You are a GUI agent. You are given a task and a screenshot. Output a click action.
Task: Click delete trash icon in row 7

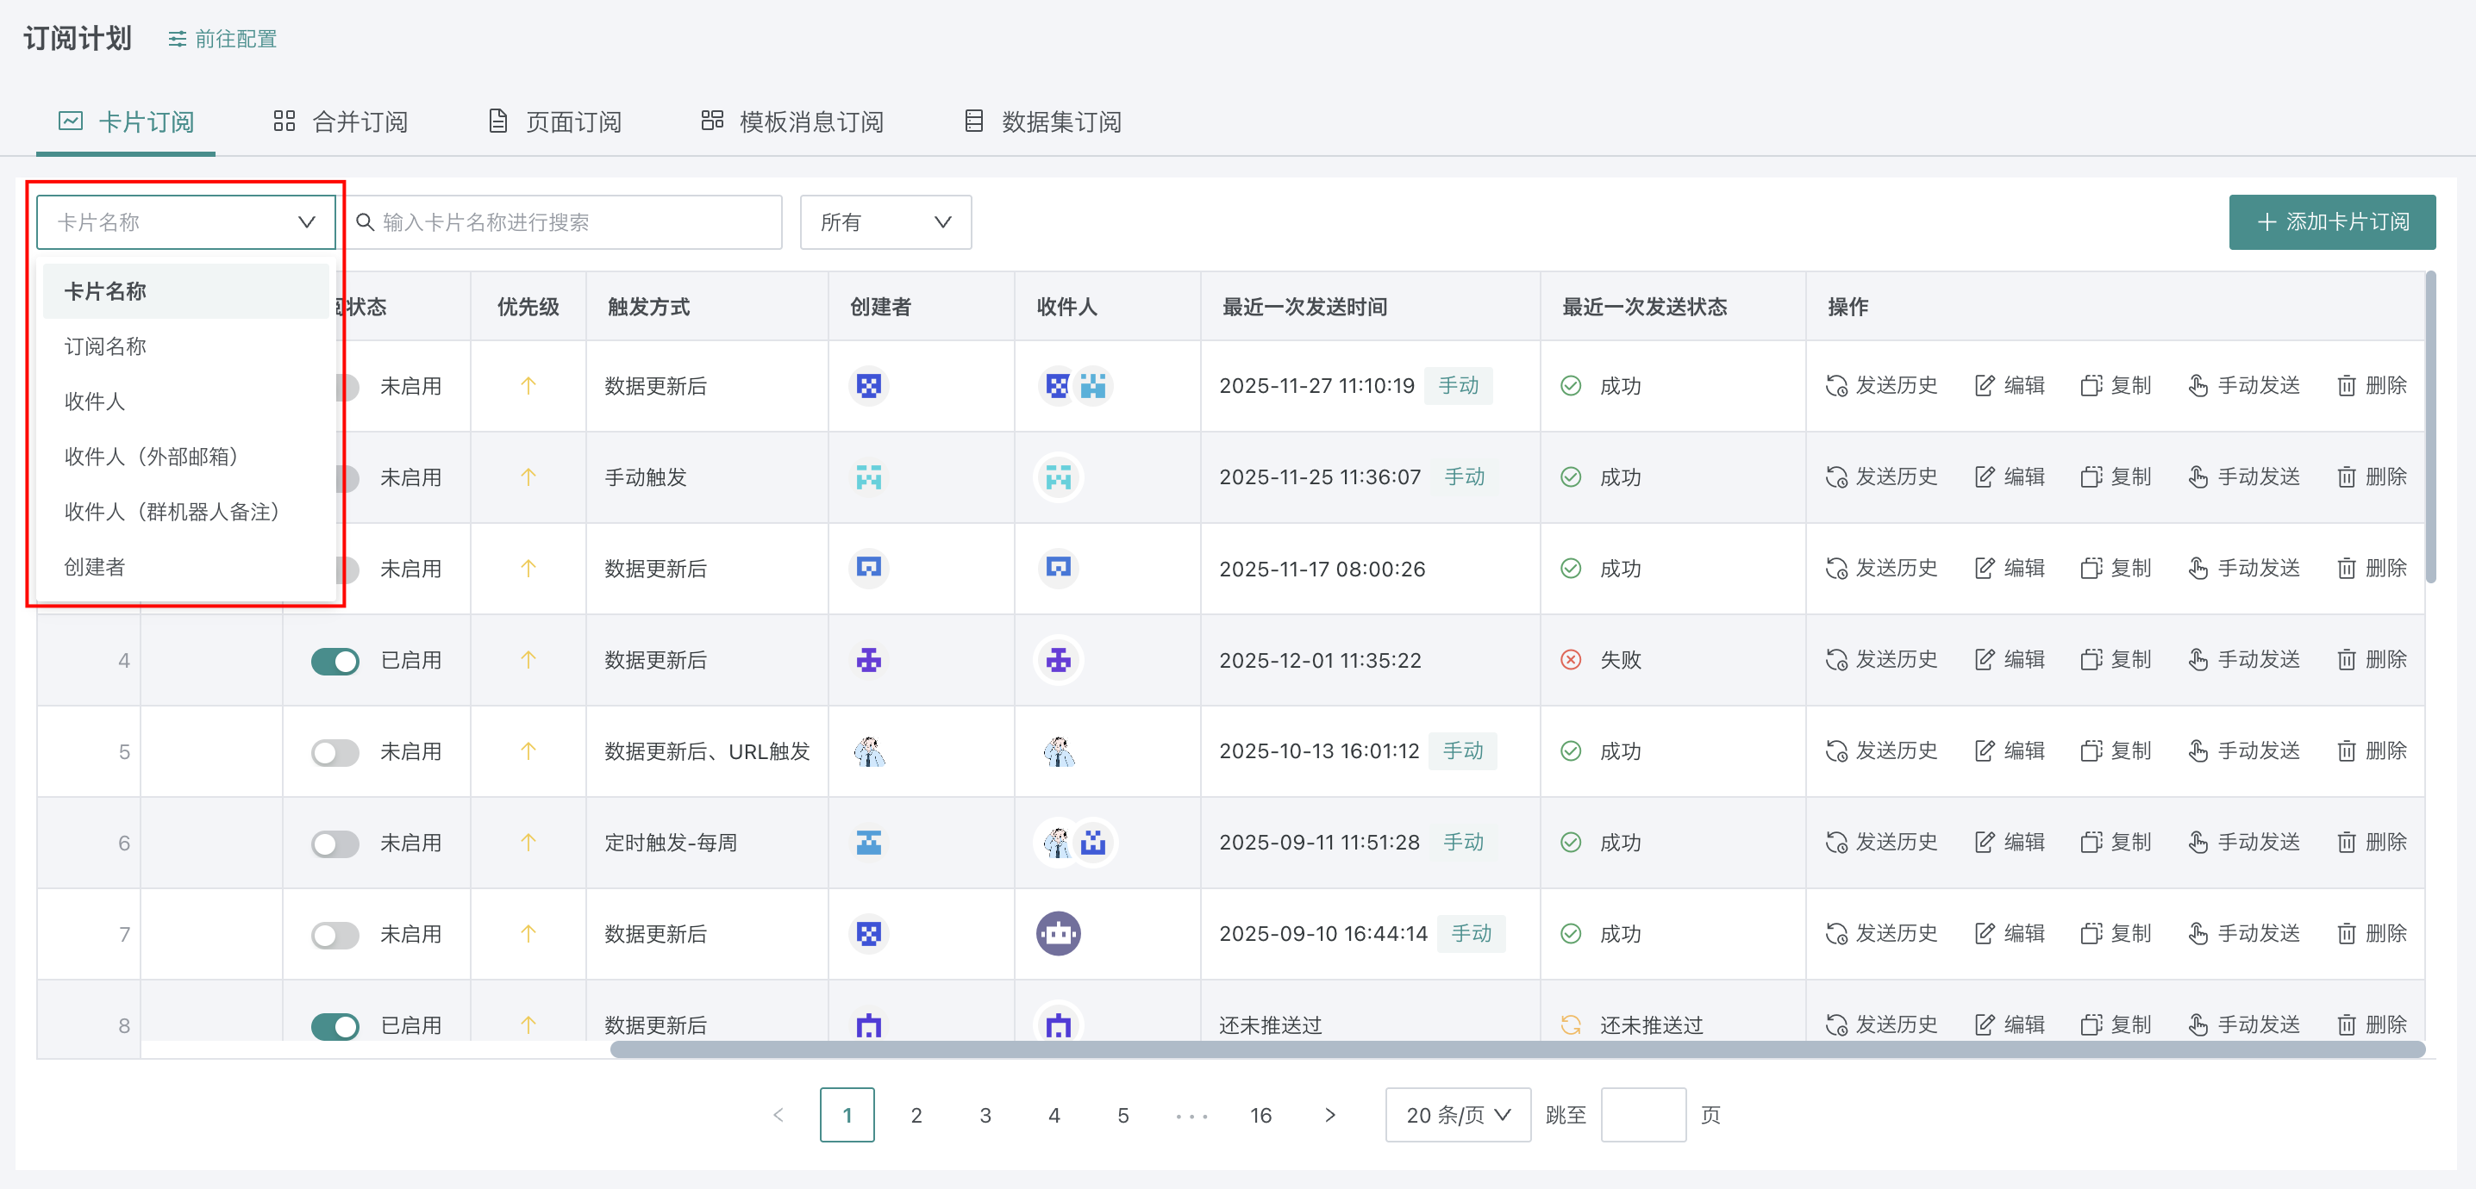(2346, 933)
